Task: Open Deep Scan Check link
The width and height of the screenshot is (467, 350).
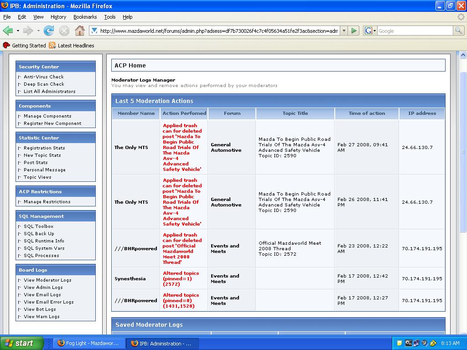Action: [x=44, y=84]
